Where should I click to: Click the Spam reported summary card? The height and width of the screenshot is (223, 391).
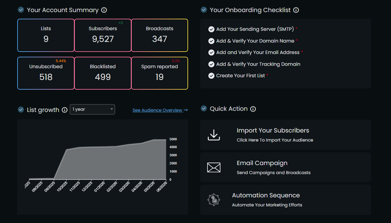(x=160, y=73)
